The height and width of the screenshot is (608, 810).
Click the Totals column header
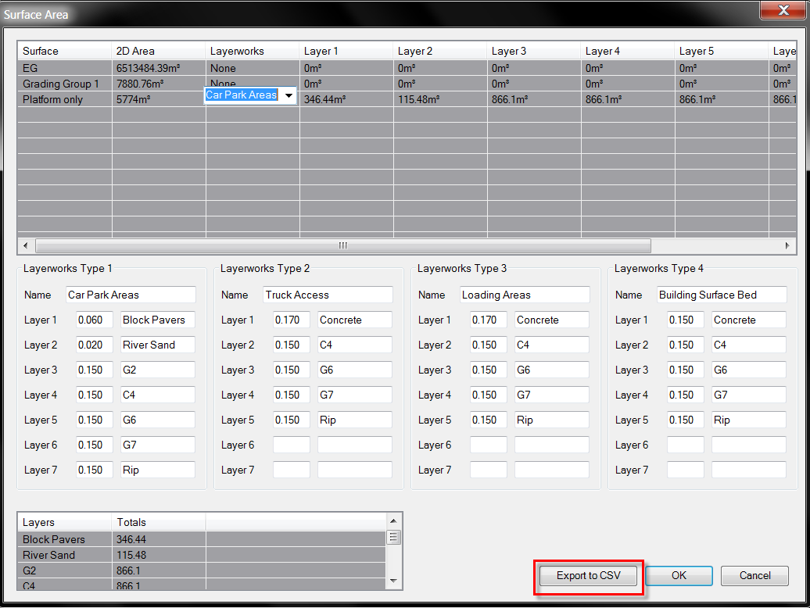pyautogui.click(x=158, y=522)
